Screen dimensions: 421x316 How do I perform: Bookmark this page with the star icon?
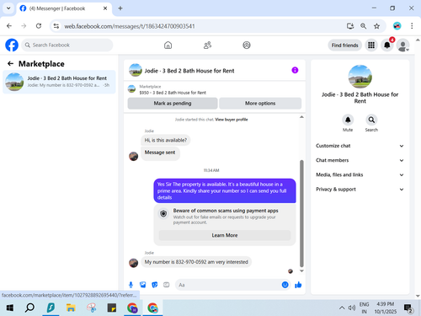click(376, 26)
